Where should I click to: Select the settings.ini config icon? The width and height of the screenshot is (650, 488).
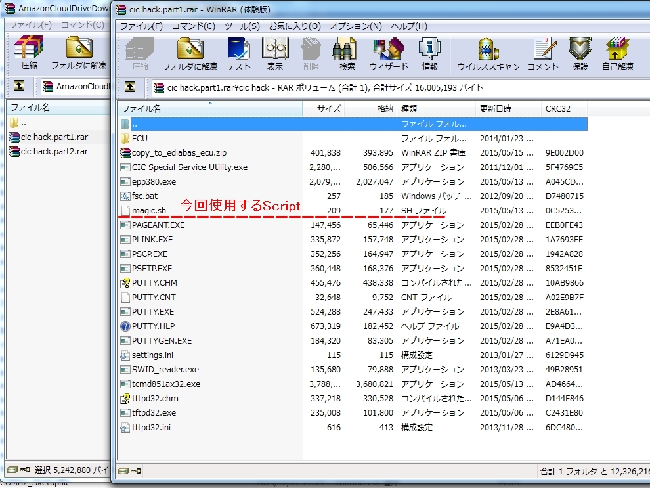[x=125, y=355]
